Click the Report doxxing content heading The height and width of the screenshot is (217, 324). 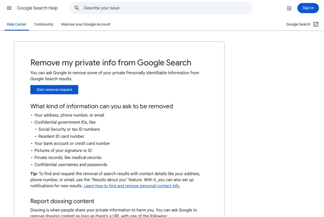[62, 201]
